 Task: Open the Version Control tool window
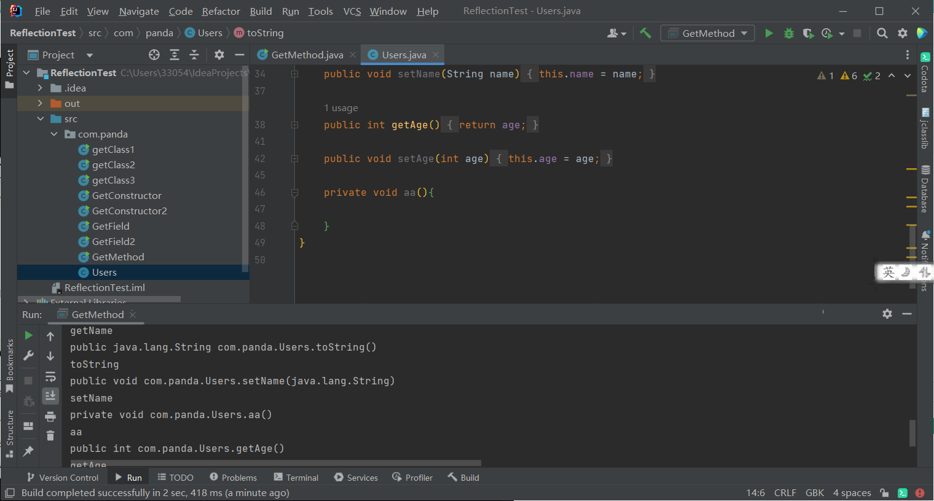tap(63, 477)
